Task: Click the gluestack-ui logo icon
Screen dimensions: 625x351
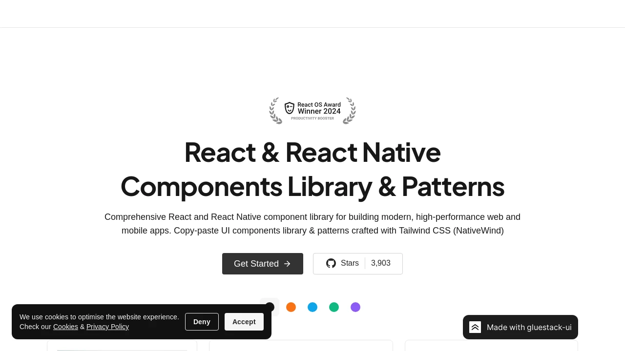Action: pyautogui.click(x=475, y=327)
